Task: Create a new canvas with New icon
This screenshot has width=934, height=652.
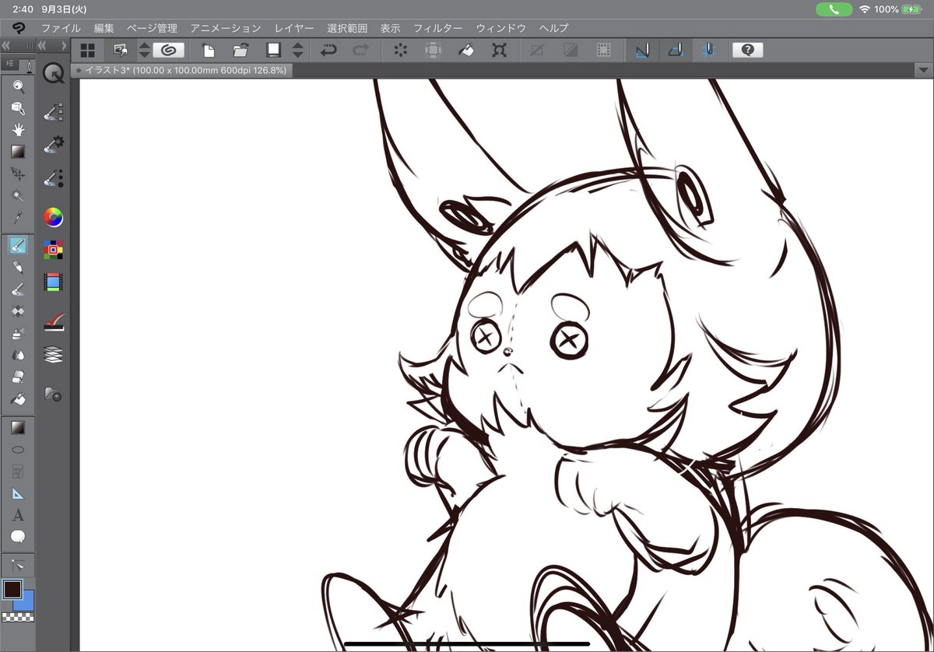Action: coord(209,50)
